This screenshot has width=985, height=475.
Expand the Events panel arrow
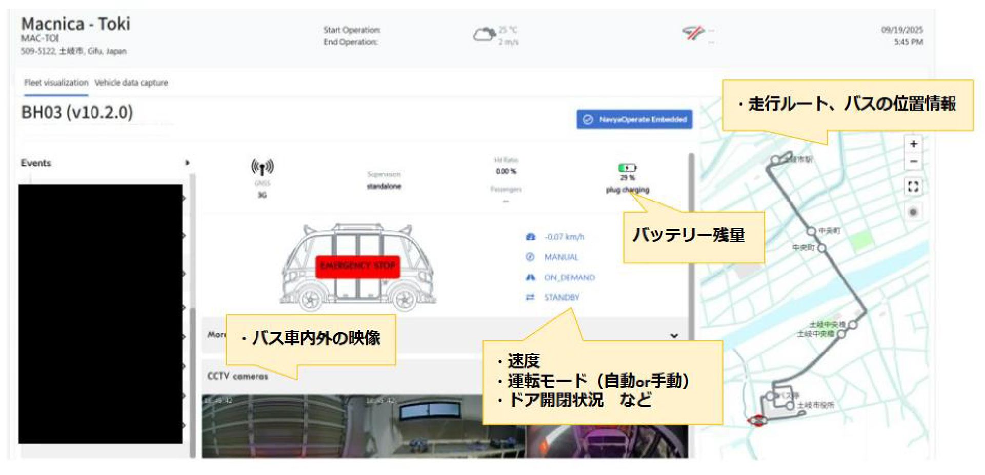[x=187, y=163]
